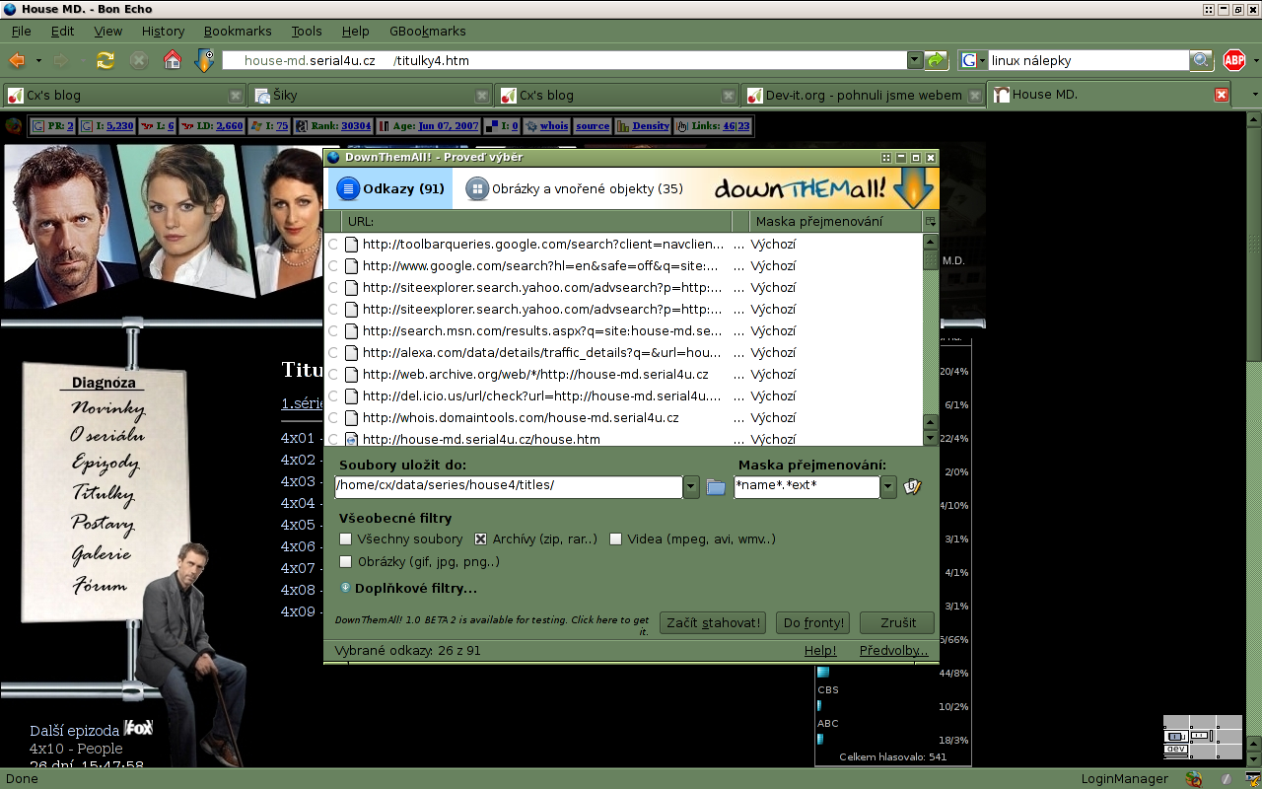Go back with browser back arrow

17,60
